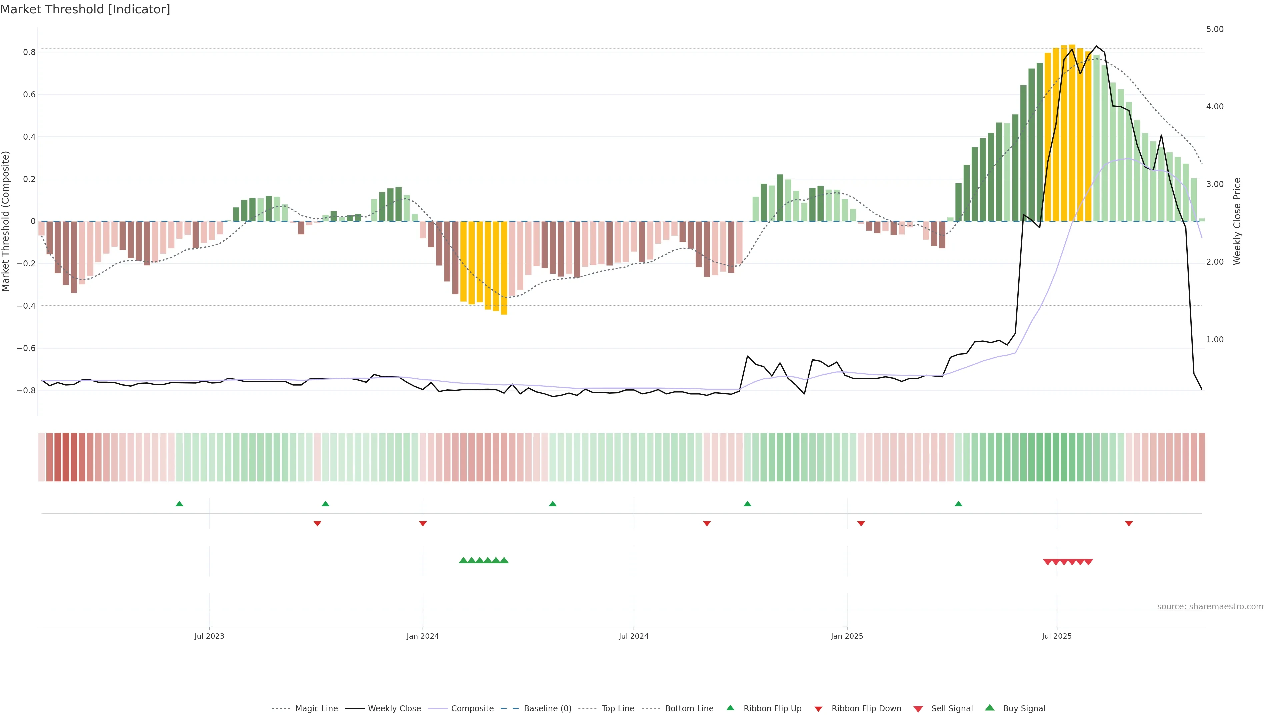Click the Weekly Close Price axis title
The image size is (1280, 720).
click(1237, 221)
